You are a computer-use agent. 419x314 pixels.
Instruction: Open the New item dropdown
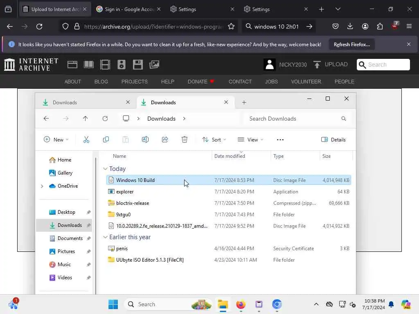[x=56, y=140]
